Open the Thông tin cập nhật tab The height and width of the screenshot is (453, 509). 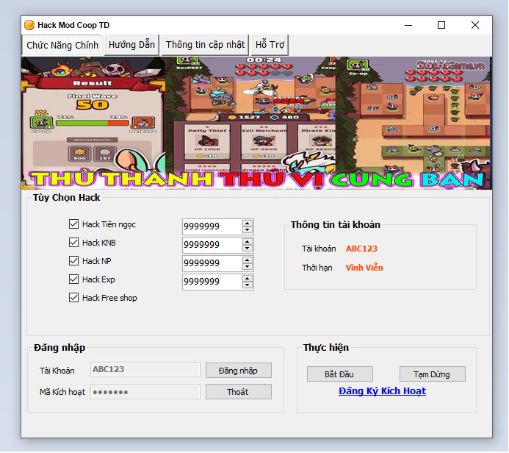coord(205,45)
